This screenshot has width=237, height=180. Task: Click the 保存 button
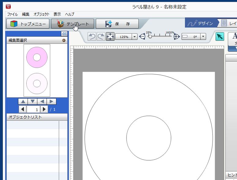117,24
